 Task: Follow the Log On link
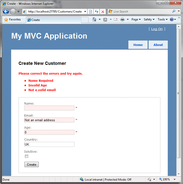pyautogui.click(x=157, y=29)
